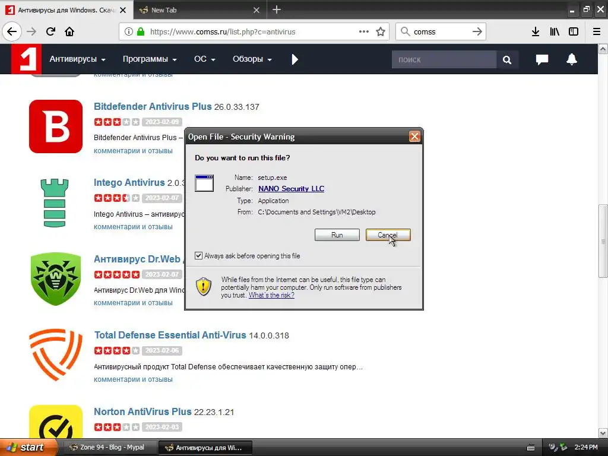Open the Total Defense Essential Anti-Virus link
The image size is (608, 456).
pyautogui.click(x=170, y=335)
